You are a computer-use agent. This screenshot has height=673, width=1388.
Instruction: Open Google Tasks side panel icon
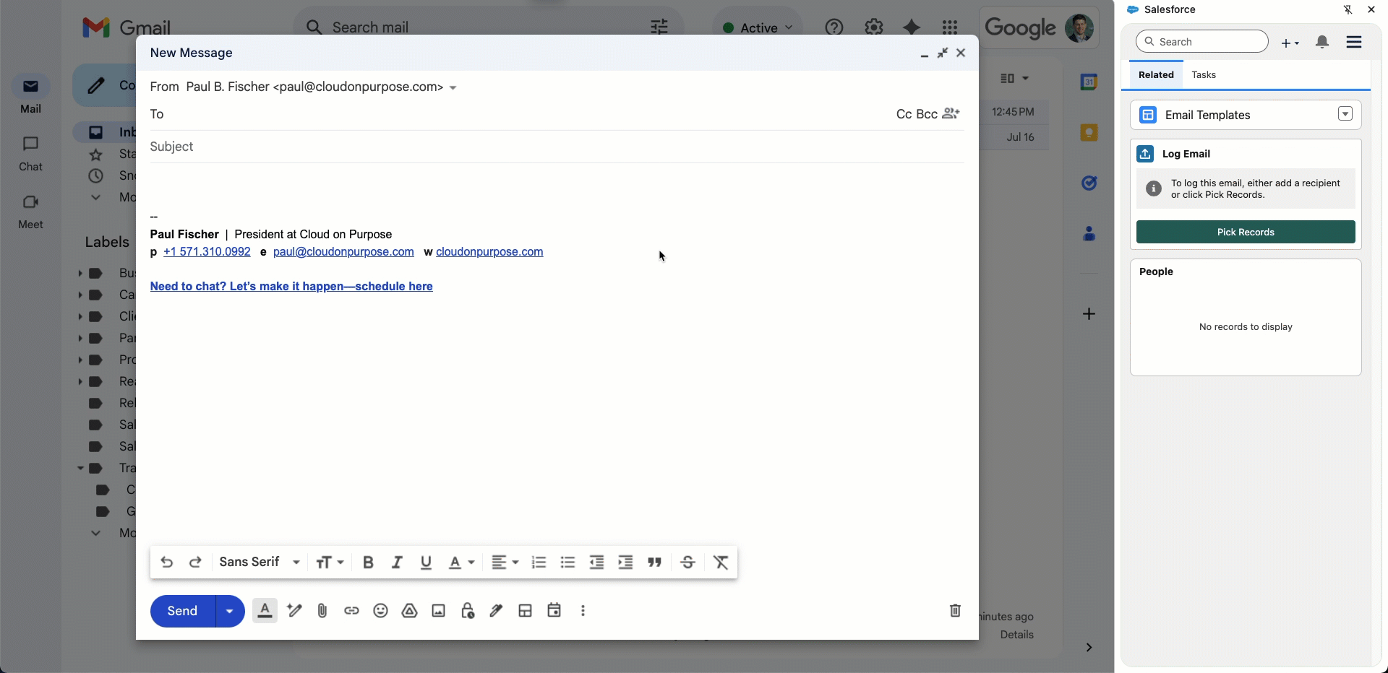1089,183
